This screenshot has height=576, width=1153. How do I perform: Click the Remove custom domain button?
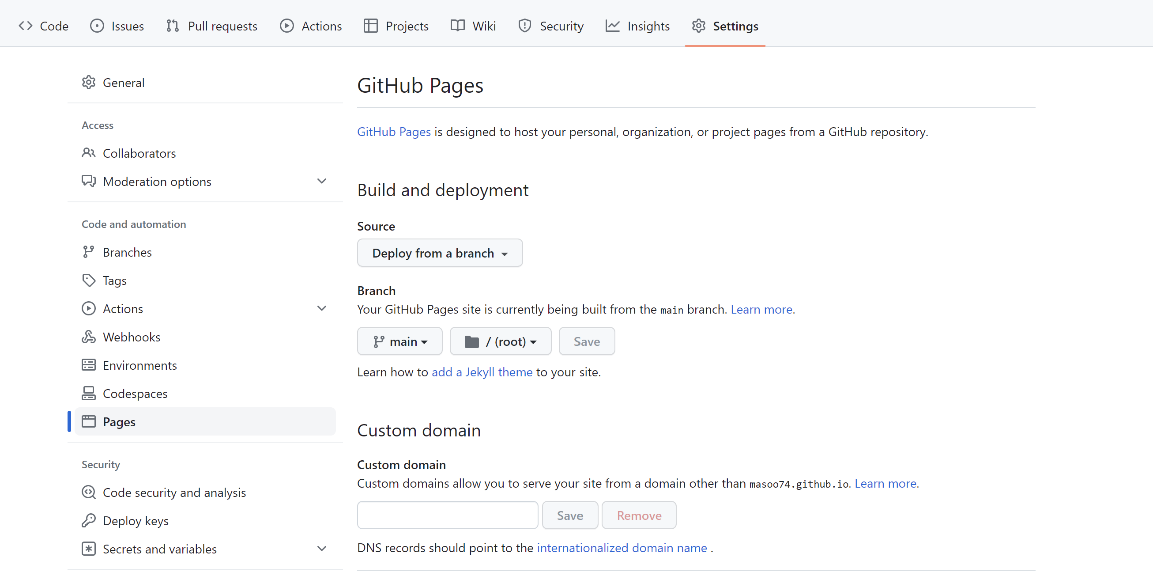[x=639, y=515]
